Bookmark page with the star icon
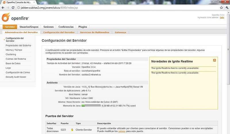 point(221,7)
